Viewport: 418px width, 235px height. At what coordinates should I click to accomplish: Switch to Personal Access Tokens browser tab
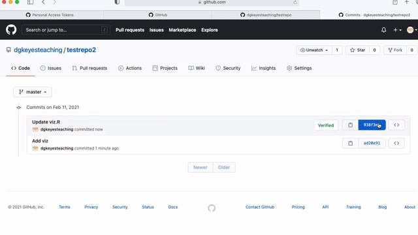(x=52, y=15)
